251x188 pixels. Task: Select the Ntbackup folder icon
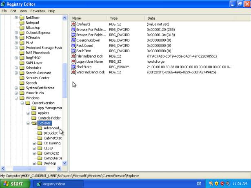22,28
